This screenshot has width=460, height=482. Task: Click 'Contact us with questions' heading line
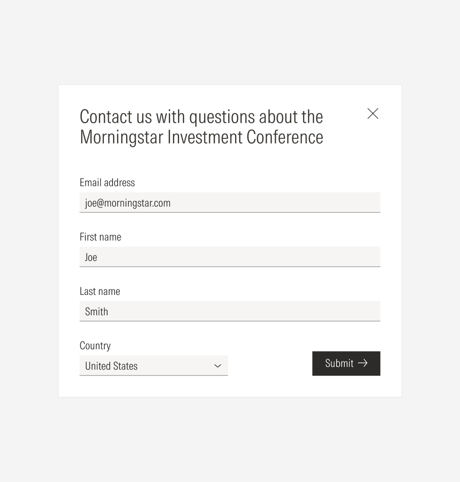(x=201, y=116)
